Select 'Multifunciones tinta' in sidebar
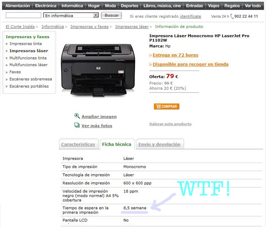The width and height of the screenshot is (266, 227). click(x=28, y=58)
